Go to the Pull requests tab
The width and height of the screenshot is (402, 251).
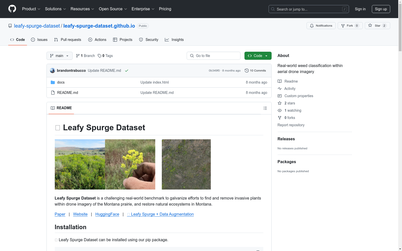(68, 40)
